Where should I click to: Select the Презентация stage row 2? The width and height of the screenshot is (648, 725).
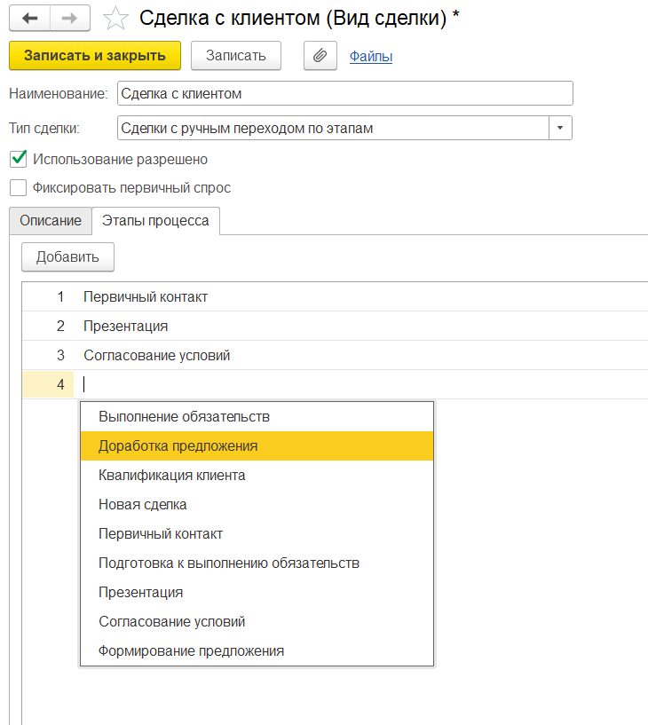coord(335,326)
